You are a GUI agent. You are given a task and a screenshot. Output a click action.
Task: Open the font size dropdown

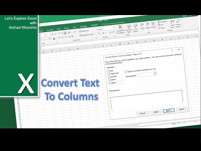(50, 34)
